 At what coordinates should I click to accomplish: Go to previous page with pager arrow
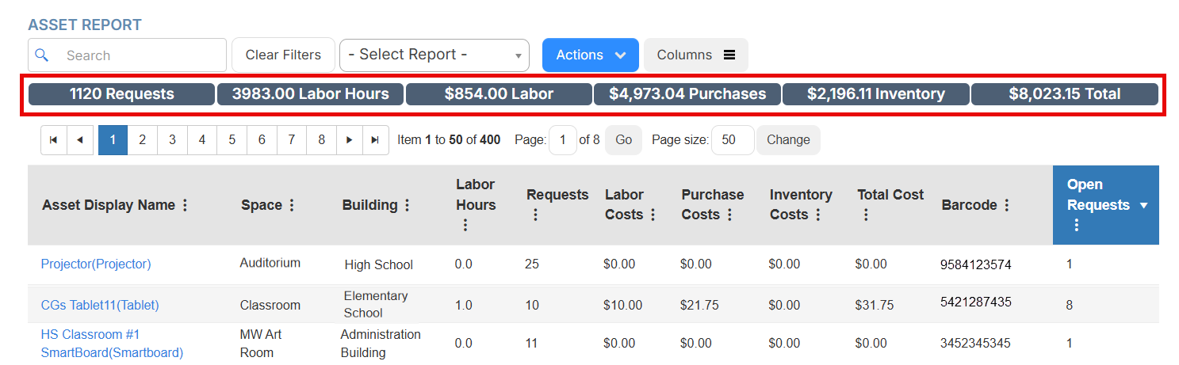pos(80,140)
